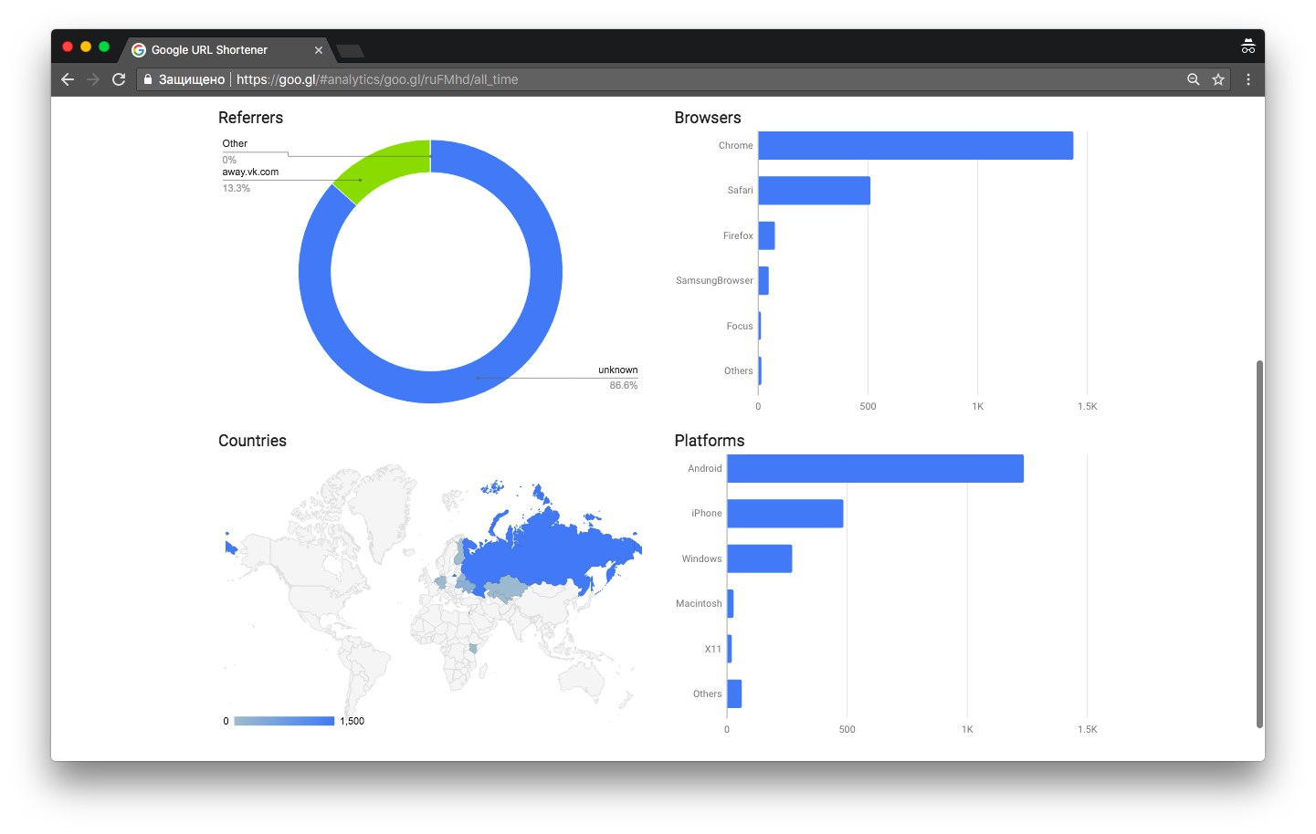Viewport: 1316px width, 834px height.
Task: Close the Google URL Shortener tab
Action: [319, 50]
